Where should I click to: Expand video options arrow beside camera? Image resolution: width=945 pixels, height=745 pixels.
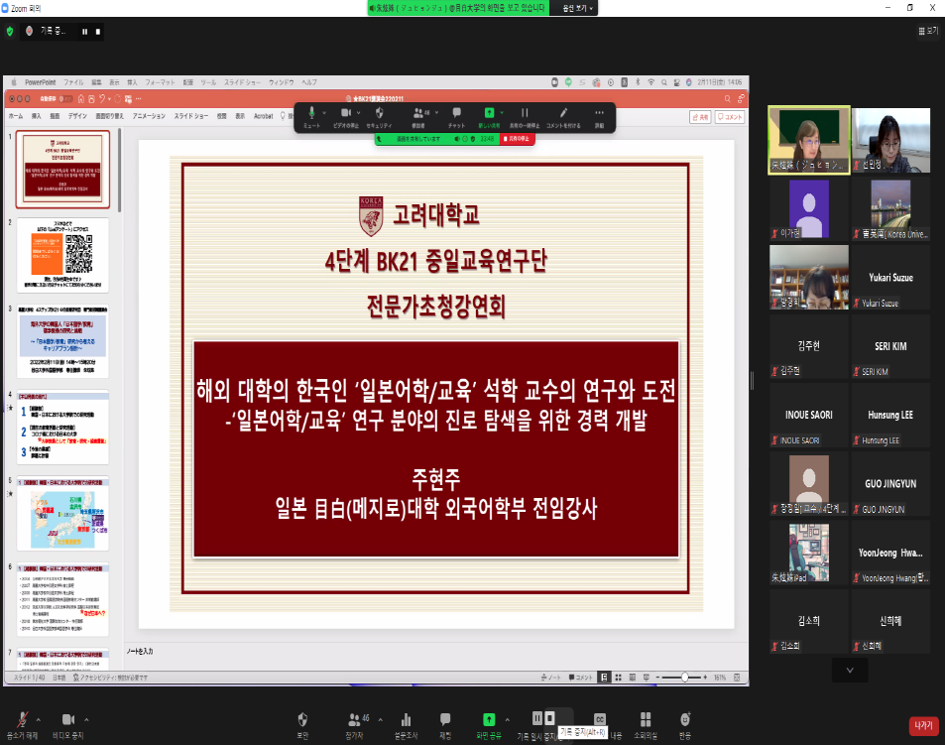[x=87, y=718]
